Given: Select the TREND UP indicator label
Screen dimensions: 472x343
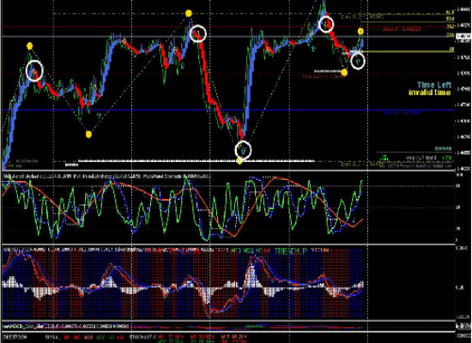Looking at the screenshot, I should (x=291, y=251).
